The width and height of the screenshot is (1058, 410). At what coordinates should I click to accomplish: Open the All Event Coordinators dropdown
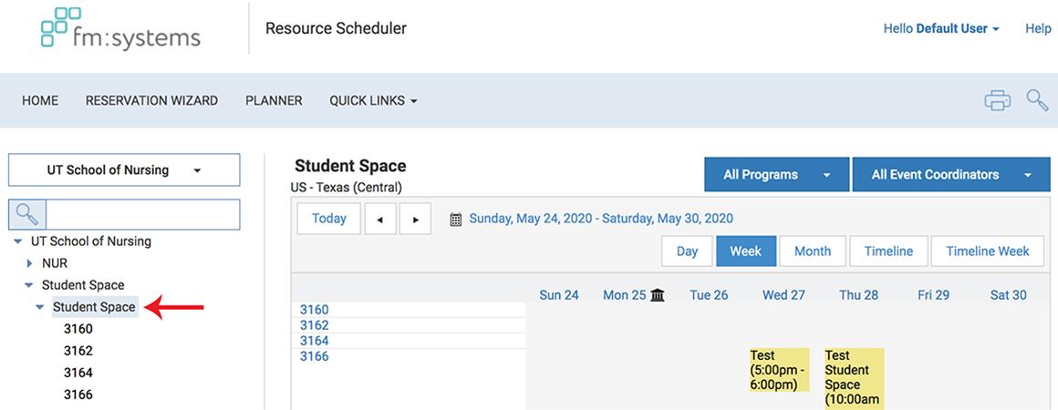click(950, 175)
